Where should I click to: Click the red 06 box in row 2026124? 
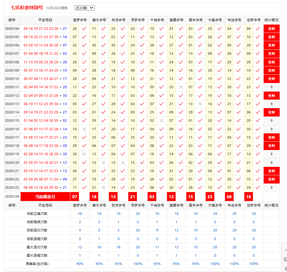[x=229, y=197]
